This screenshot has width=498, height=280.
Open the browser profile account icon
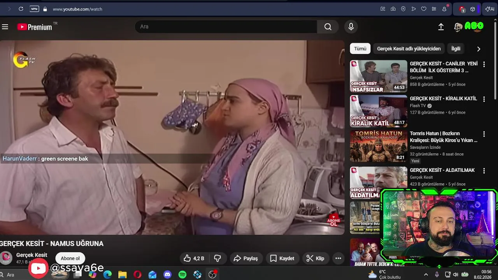pos(444,9)
